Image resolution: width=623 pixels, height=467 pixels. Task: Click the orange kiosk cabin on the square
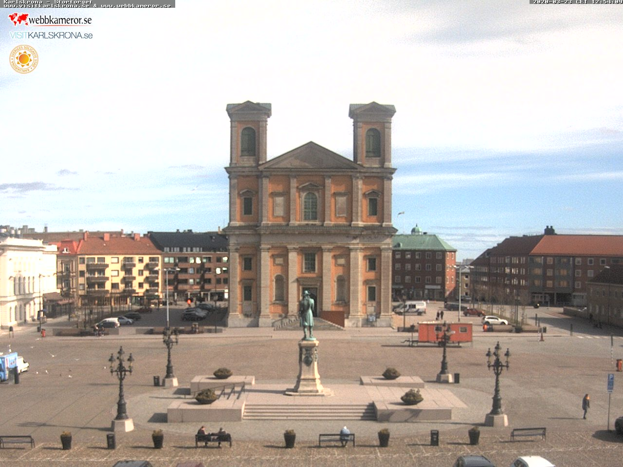click(x=445, y=332)
